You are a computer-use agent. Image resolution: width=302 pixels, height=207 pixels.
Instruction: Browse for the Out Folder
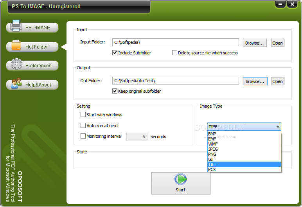point(255,81)
